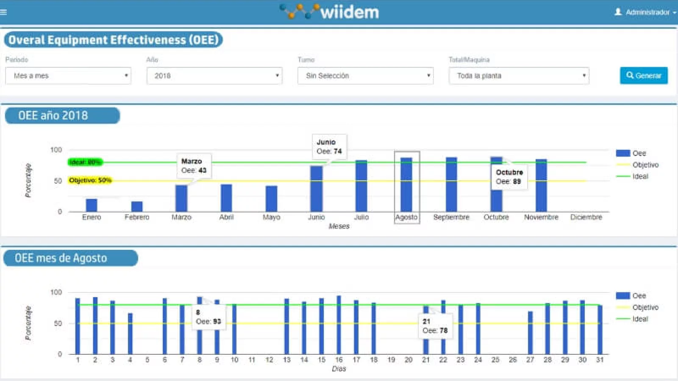
Task: Click the Ideal 80% line label
Action: [x=85, y=162]
